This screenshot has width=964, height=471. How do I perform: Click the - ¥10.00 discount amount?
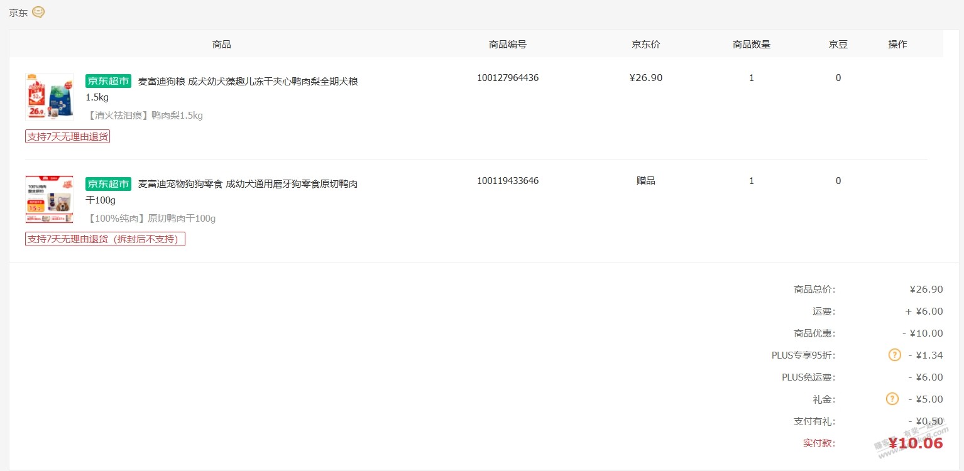coord(923,333)
